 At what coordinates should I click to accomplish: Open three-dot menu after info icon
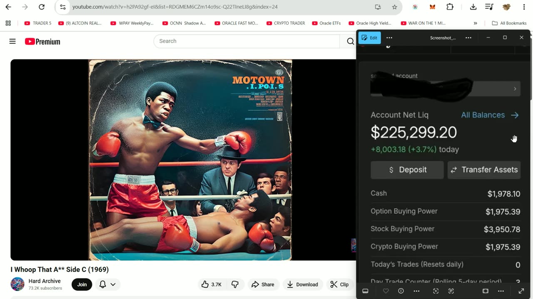[x=416, y=291]
